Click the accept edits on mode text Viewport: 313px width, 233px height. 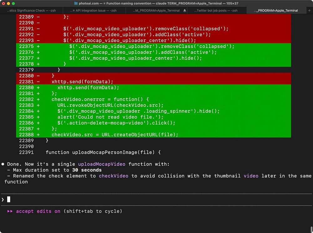click(38, 211)
